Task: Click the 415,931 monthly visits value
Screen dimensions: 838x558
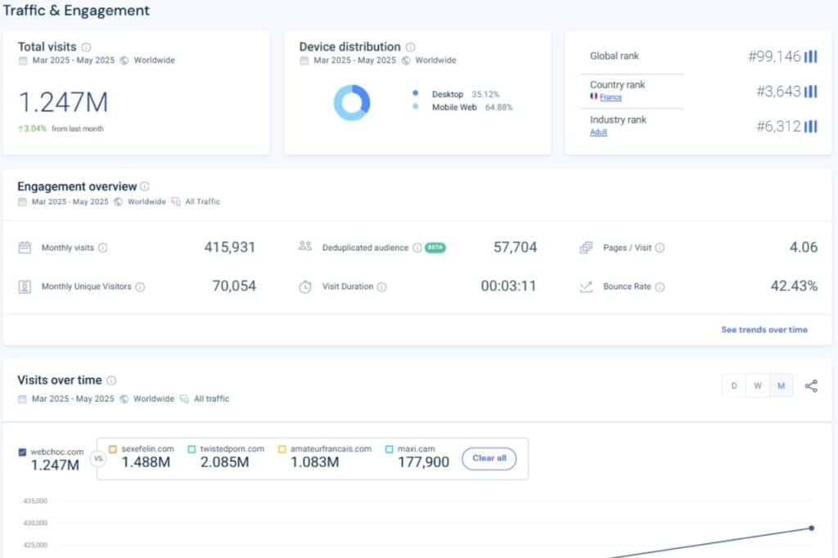Action: coord(230,247)
